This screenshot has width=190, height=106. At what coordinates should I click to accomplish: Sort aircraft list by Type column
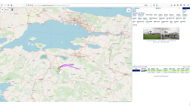(149, 69)
